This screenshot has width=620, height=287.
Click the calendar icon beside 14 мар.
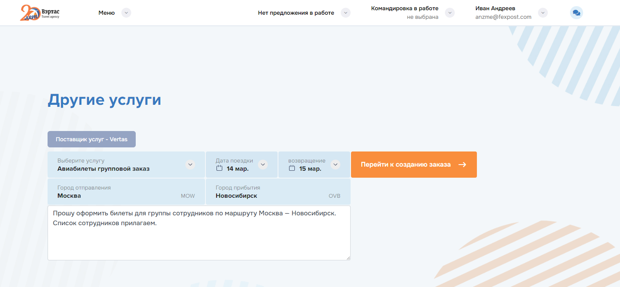(219, 168)
